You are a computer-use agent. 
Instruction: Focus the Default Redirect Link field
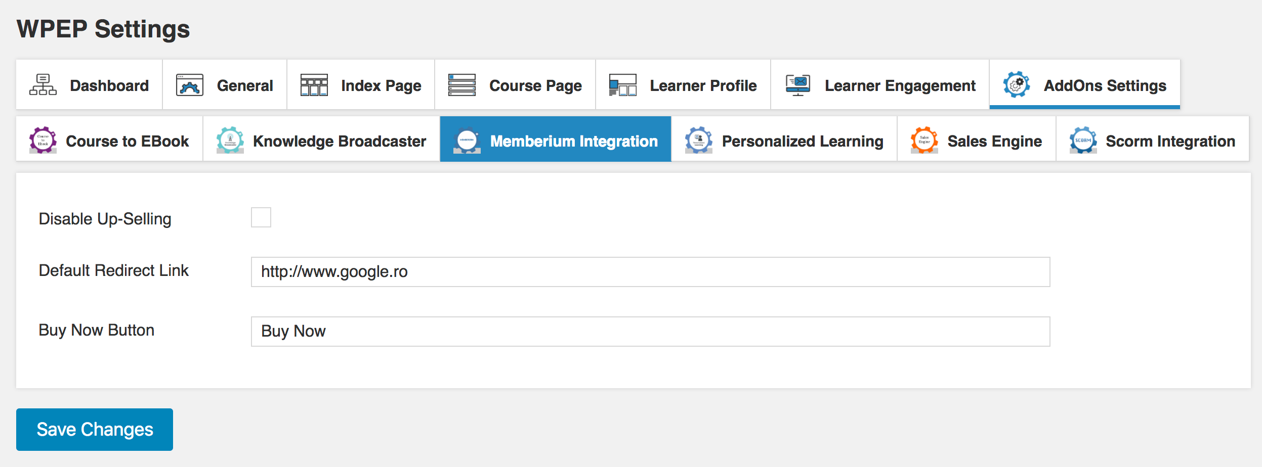[650, 272]
